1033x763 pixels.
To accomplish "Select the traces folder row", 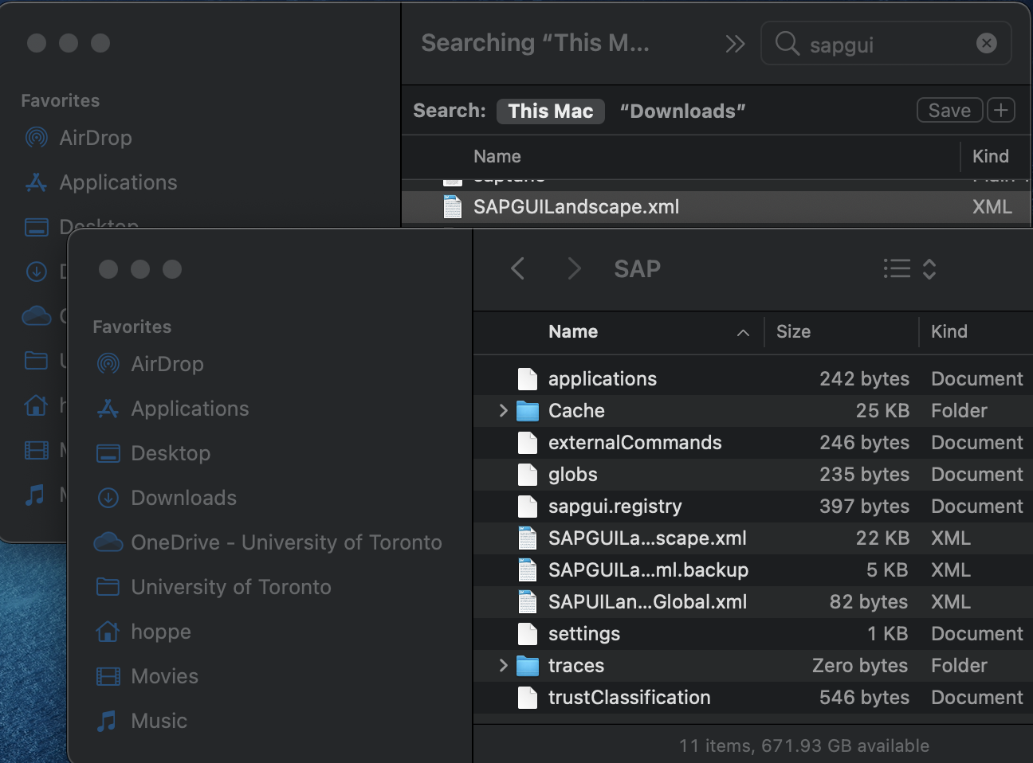I will pos(753,666).
